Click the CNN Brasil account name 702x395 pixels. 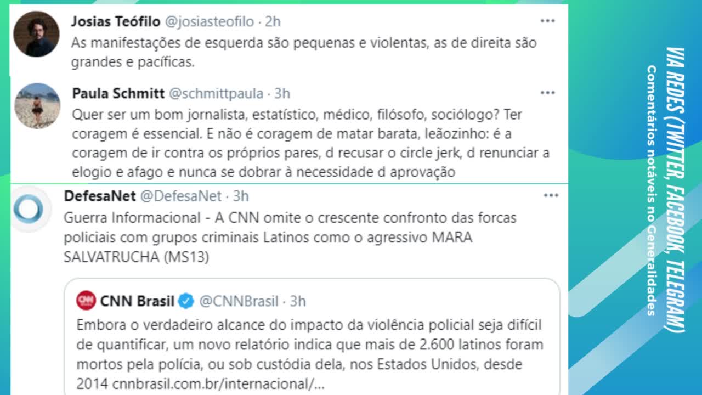tap(137, 301)
